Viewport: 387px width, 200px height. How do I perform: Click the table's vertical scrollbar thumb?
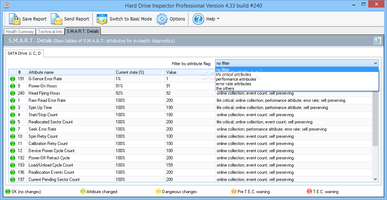pos(375,119)
